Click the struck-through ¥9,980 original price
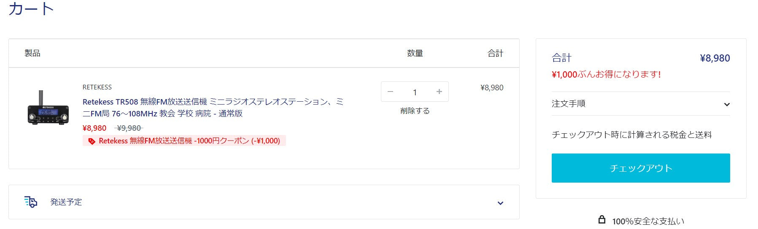The width and height of the screenshot is (758, 229). [x=129, y=128]
